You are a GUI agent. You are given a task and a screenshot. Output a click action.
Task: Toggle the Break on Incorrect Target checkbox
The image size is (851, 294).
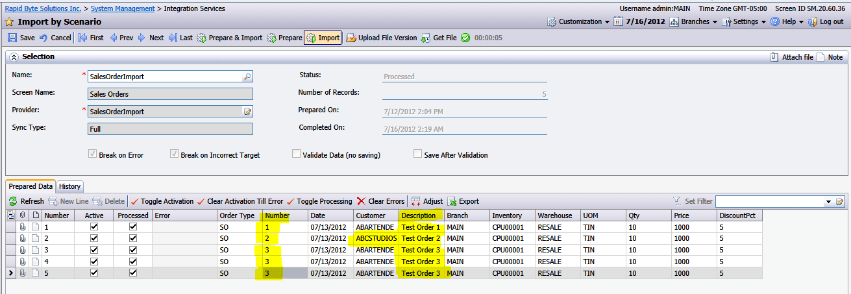point(174,154)
